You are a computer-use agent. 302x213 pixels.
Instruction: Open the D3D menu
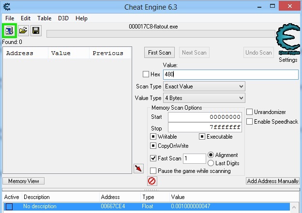click(x=63, y=18)
